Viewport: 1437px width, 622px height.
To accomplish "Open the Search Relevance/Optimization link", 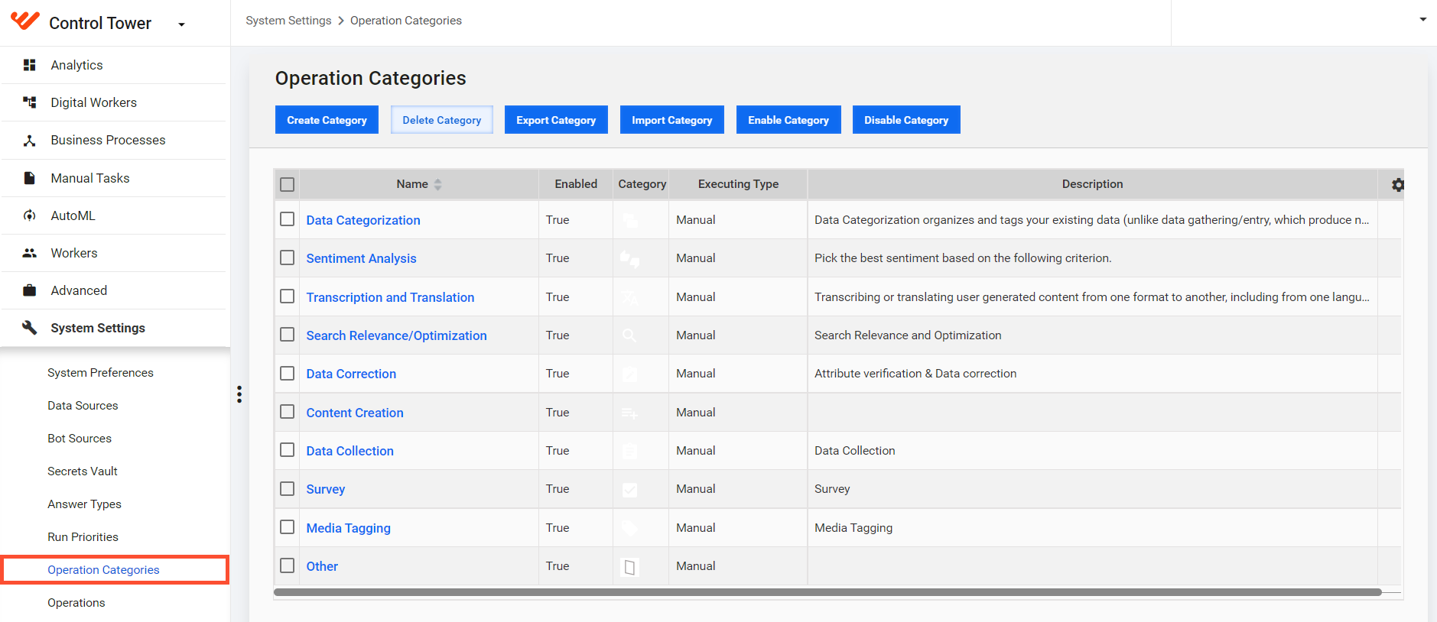I will coord(396,335).
